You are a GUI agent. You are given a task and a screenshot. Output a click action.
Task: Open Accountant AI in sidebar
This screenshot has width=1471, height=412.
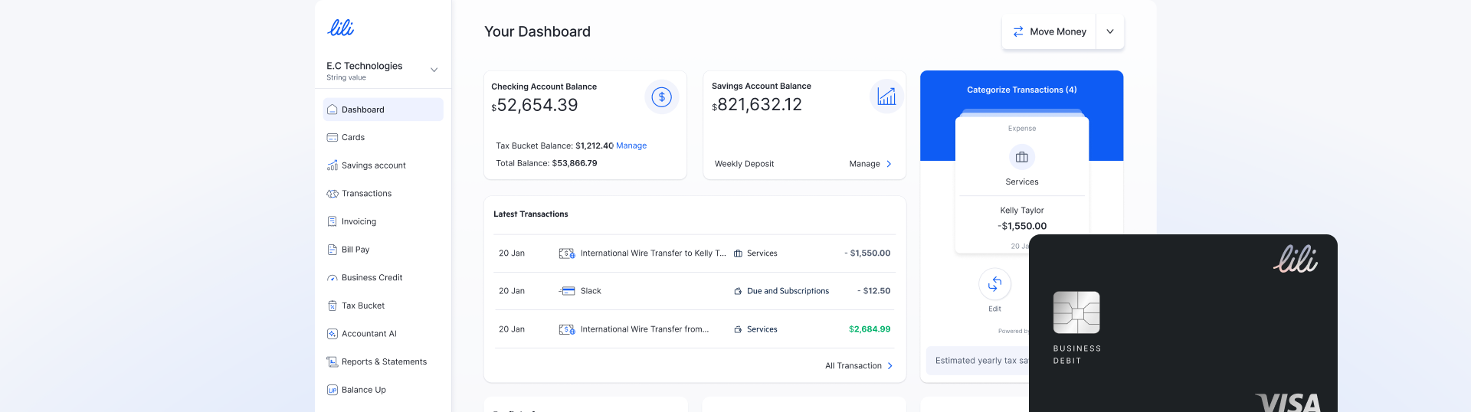369,334
